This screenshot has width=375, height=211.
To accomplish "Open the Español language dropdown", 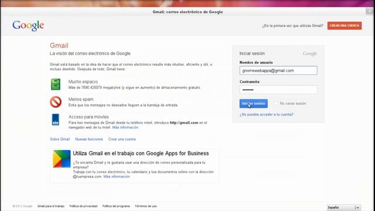I will click(x=344, y=207).
